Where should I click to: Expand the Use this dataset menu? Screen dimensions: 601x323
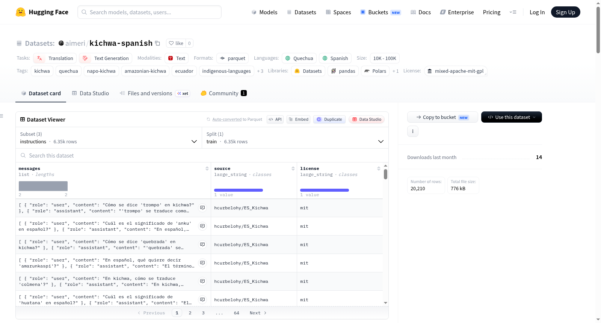tap(512, 117)
